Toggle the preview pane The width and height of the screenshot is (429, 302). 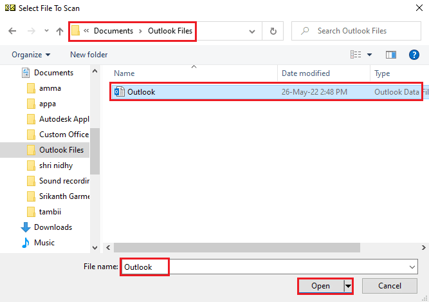[390, 55]
